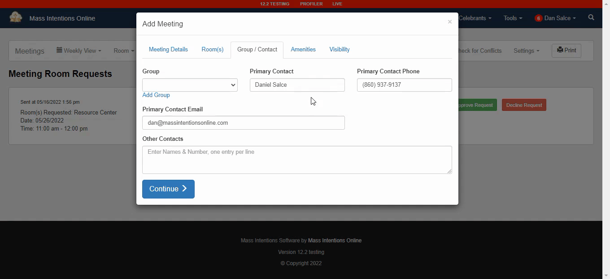Click the Meetings toolbar title
The height and width of the screenshot is (279, 610).
click(30, 51)
